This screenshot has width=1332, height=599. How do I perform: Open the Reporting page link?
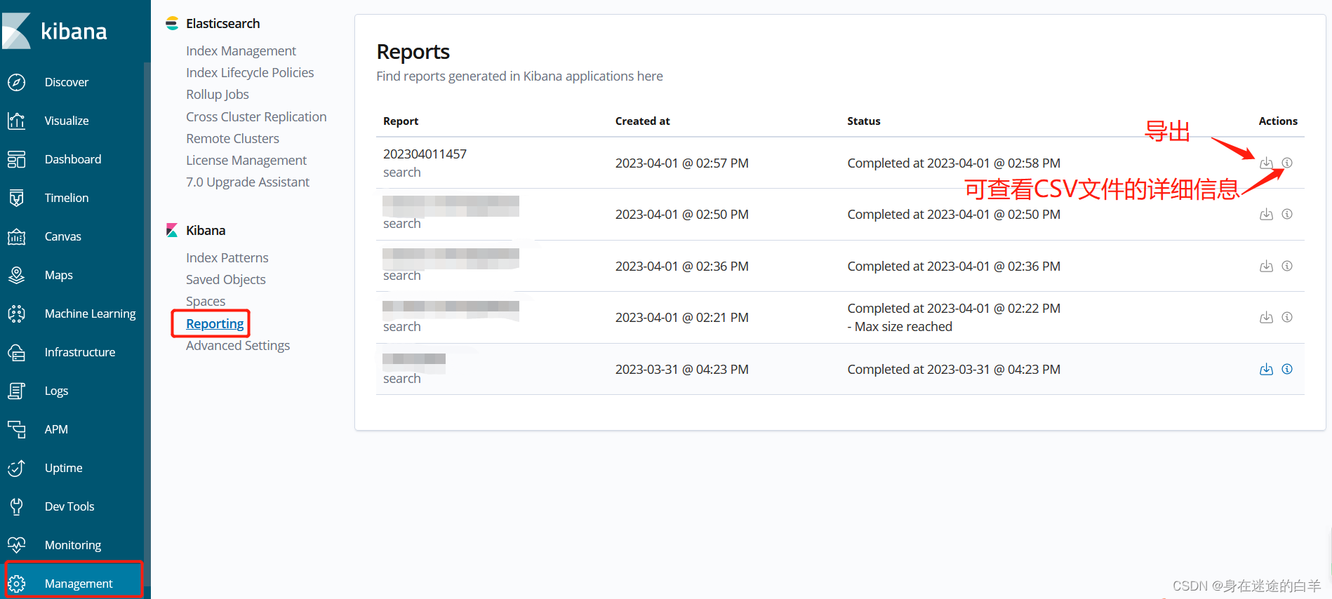tap(215, 323)
